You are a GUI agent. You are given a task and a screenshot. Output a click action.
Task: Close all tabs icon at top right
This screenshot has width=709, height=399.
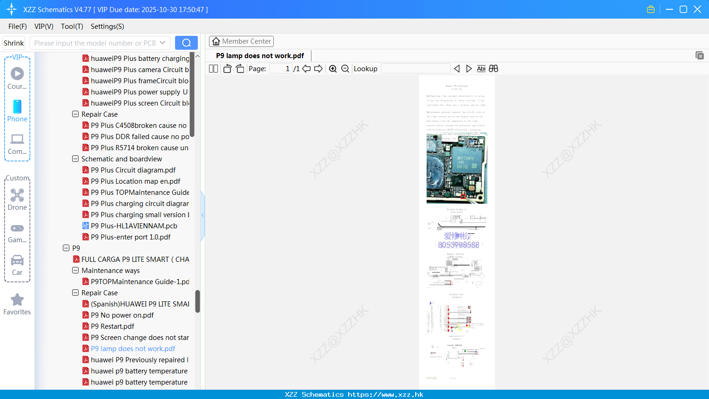click(700, 55)
